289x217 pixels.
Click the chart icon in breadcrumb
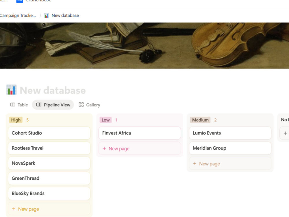tap(47, 16)
